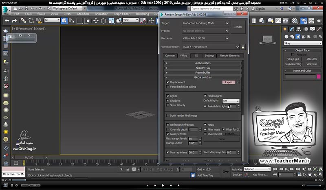Open the Target rendering mode dropdown

click(205, 23)
